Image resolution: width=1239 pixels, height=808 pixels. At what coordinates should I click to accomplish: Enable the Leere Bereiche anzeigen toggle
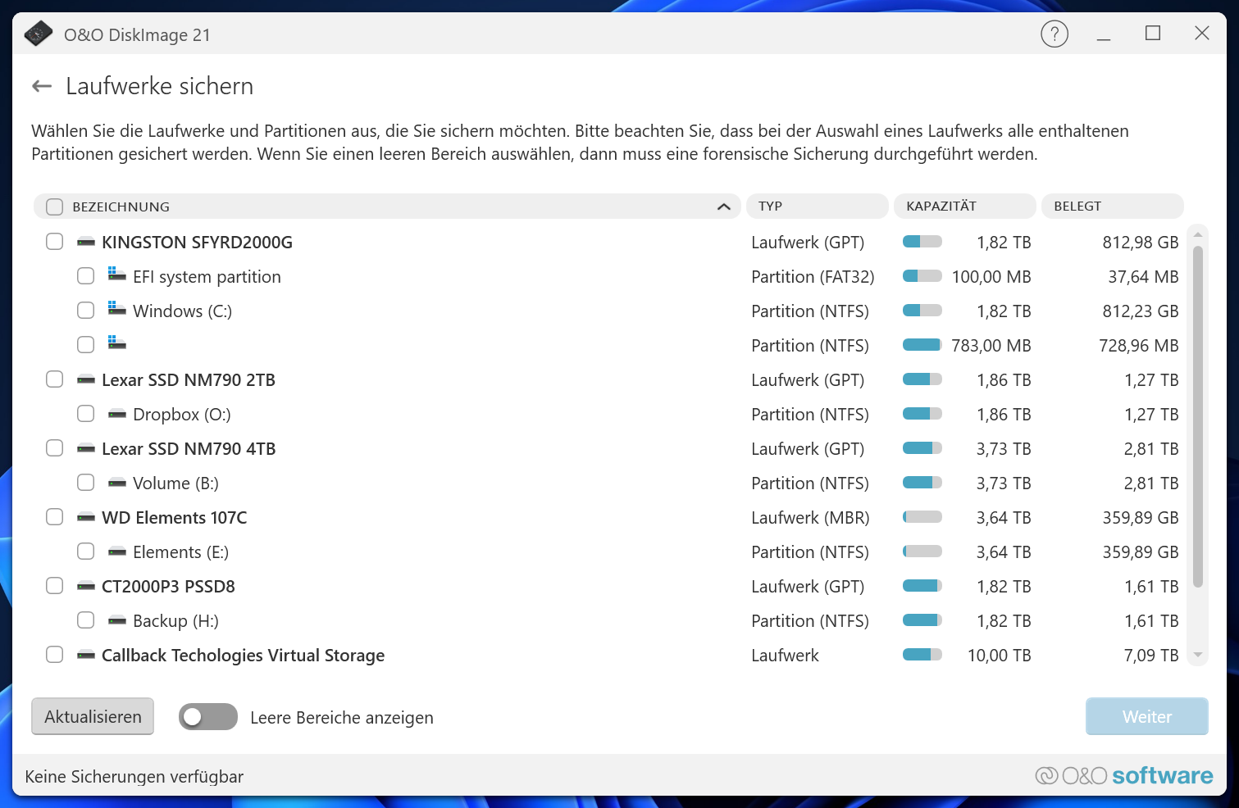pyautogui.click(x=207, y=716)
